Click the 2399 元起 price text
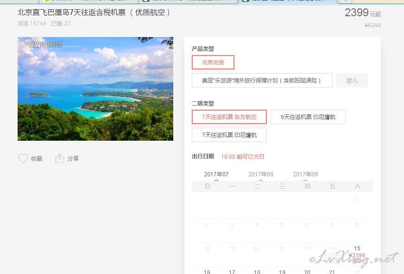404x274 pixels. click(x=362, y=12)
